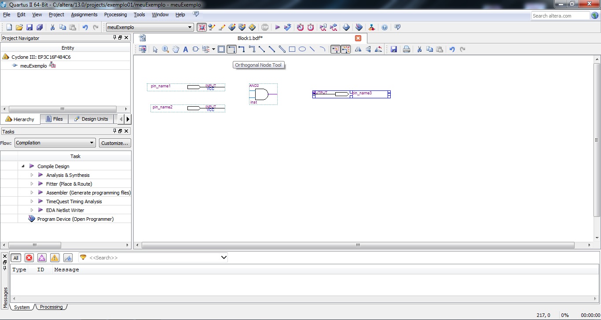Screen dimensions: 601x320
Task: Select the pin_name1 input pin
Action: [186, 87]
